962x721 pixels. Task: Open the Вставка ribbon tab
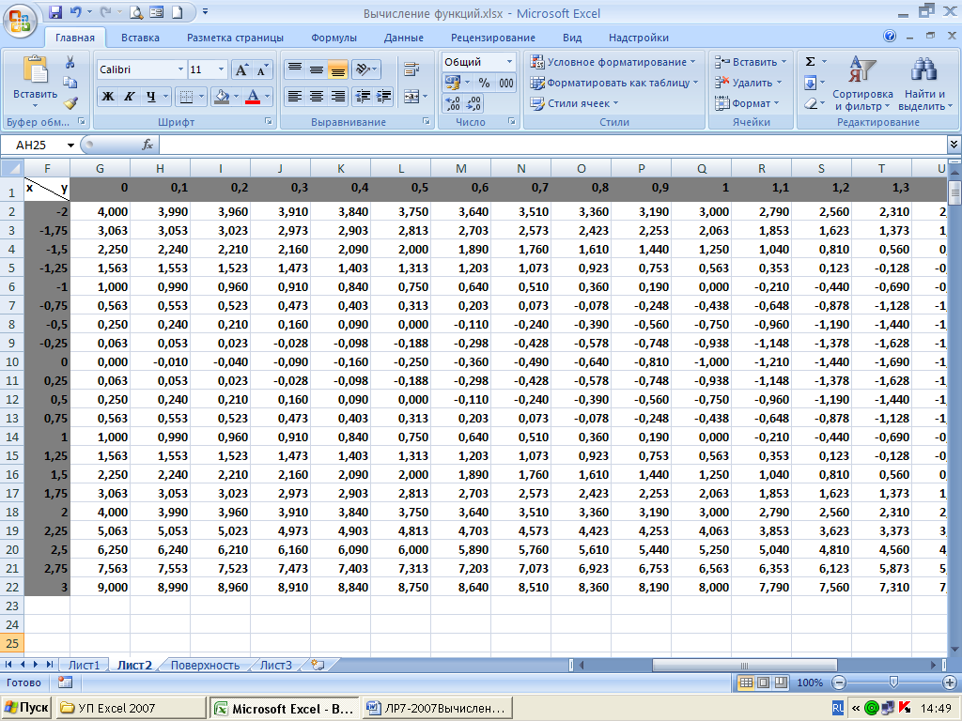tap(140, 38)
